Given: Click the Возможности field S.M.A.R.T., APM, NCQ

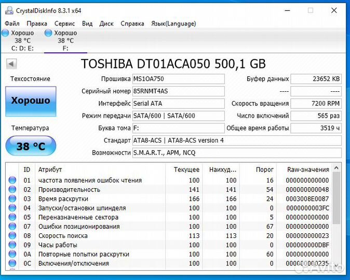Looking at the screenshot, I should [x=237, y=153].
